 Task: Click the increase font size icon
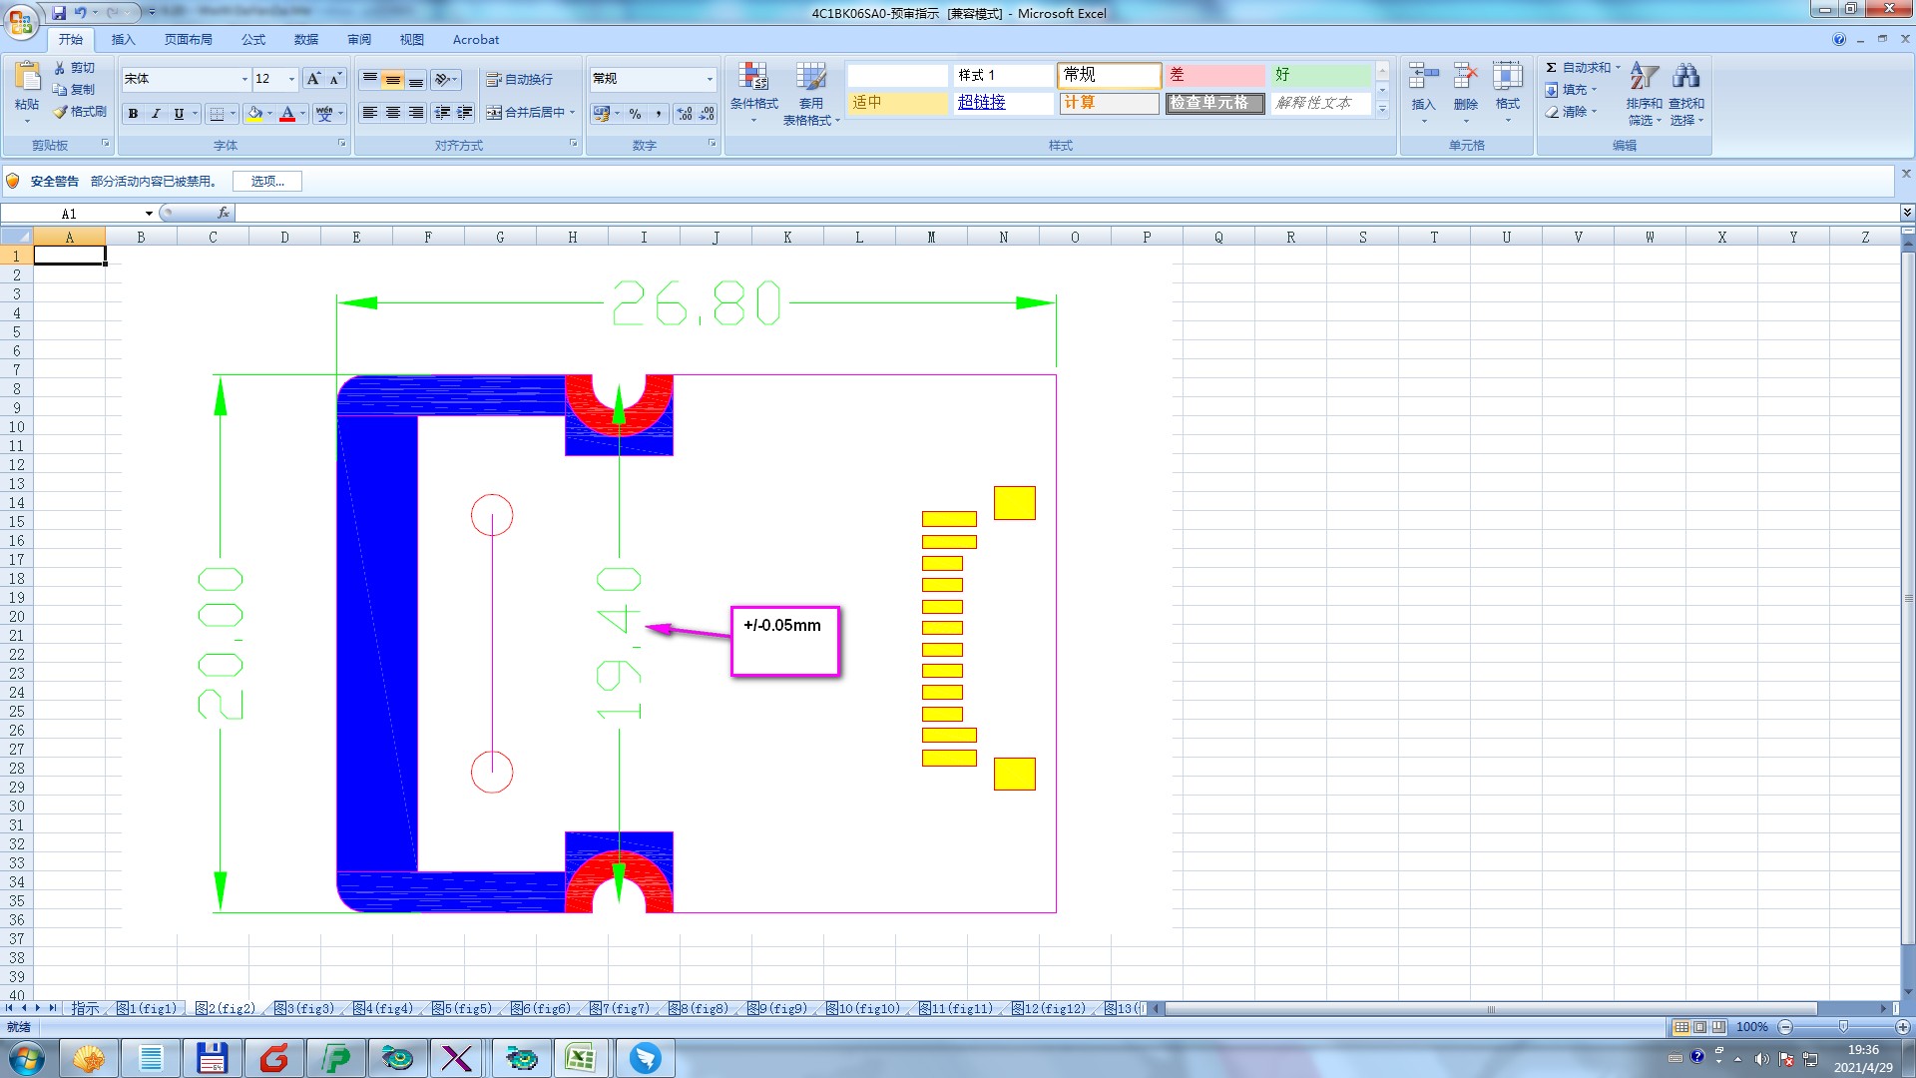click(x=313, y=79)
